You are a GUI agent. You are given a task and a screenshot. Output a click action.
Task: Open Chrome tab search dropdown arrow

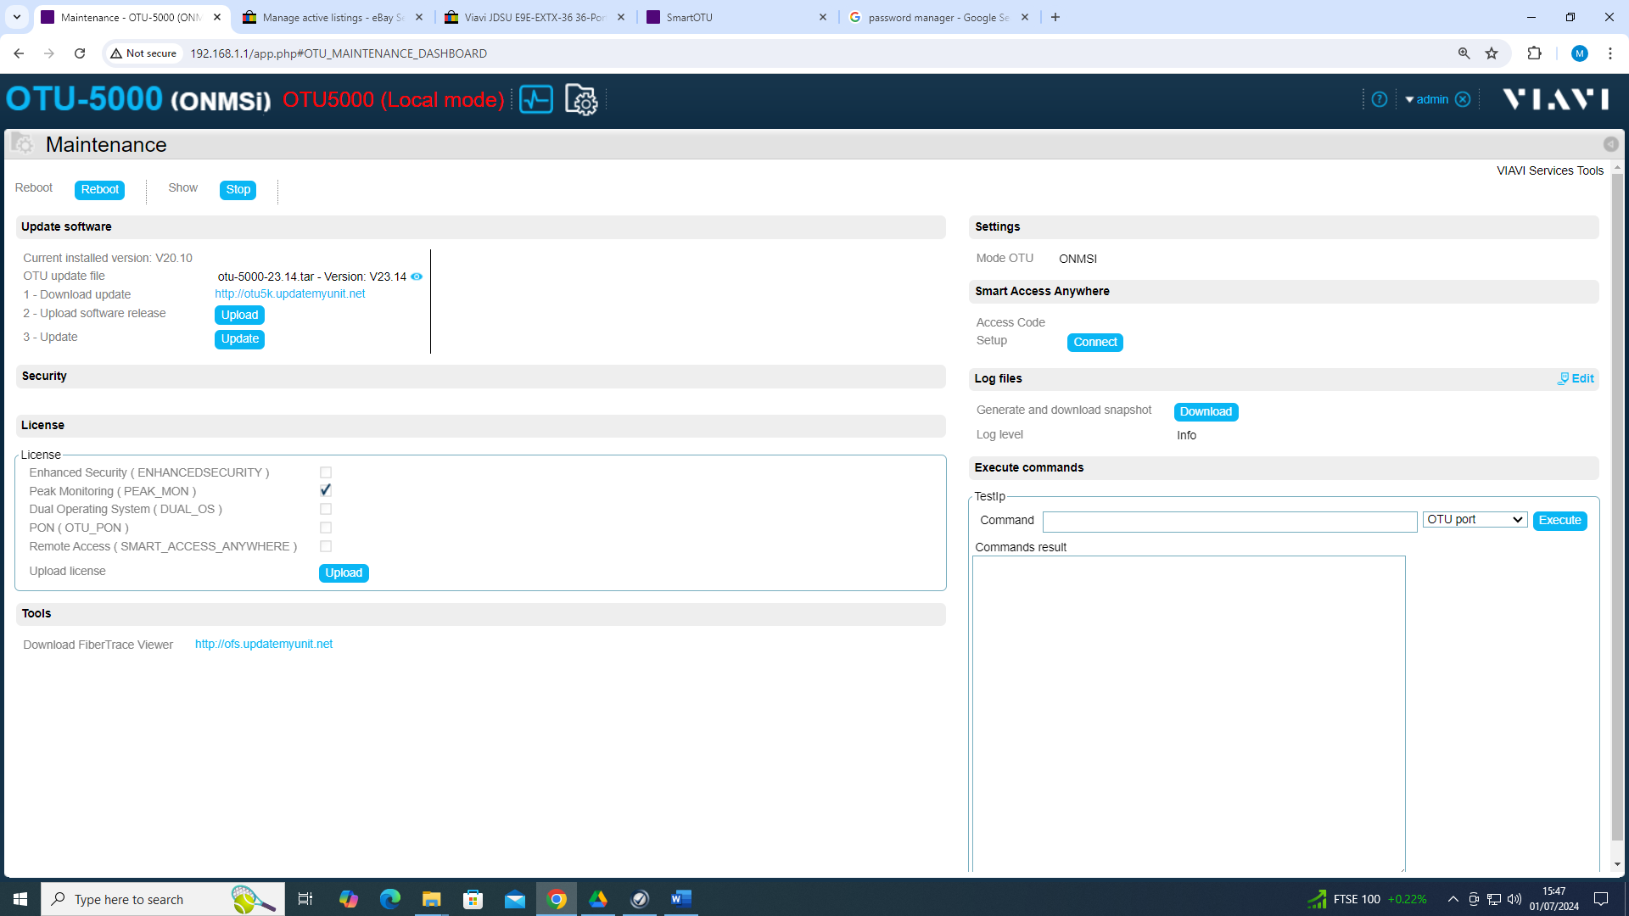click(x=17, y=17)
